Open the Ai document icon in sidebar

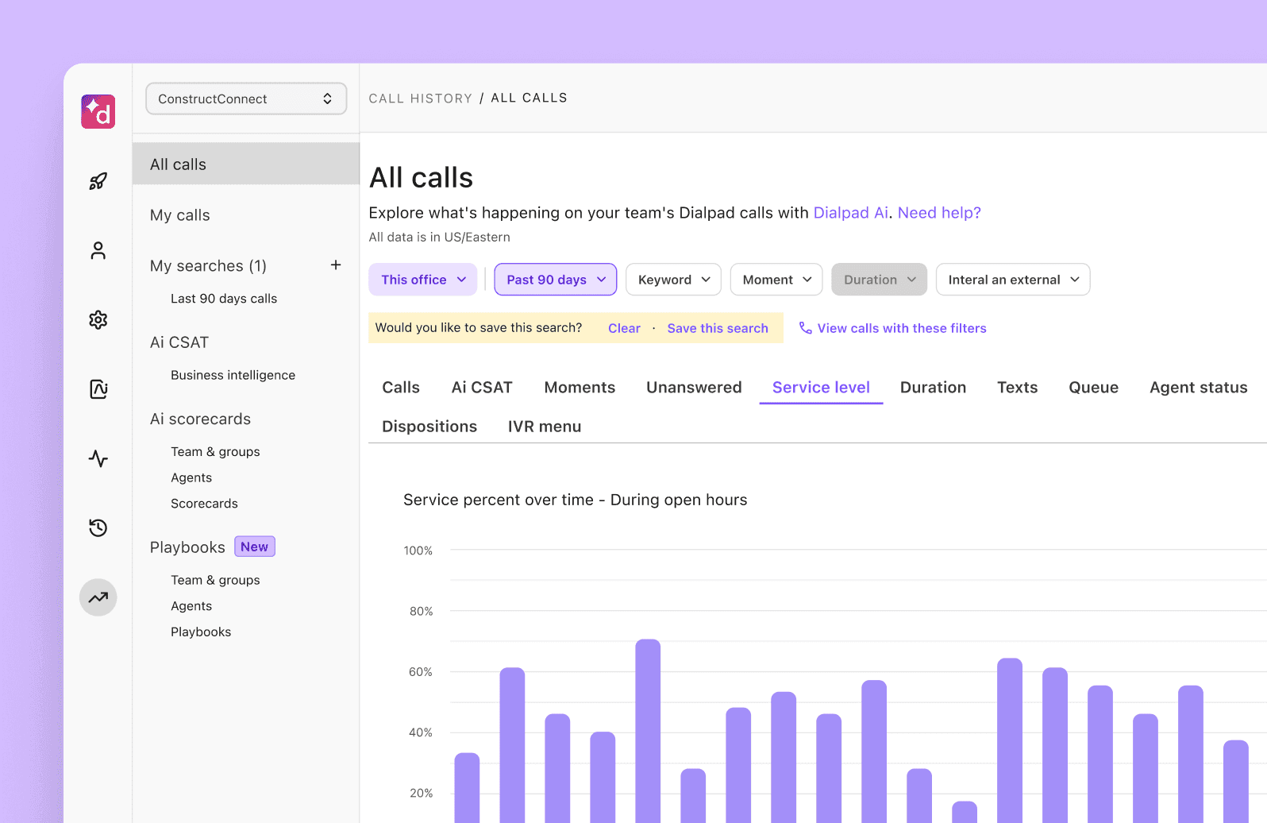pos(98,389)
